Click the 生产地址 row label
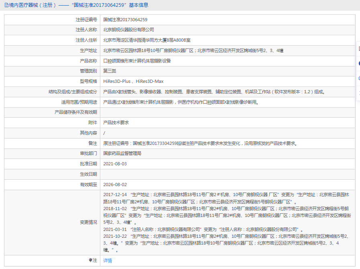The width and height of the screenshot is (360, 269). tap(88, 50)
